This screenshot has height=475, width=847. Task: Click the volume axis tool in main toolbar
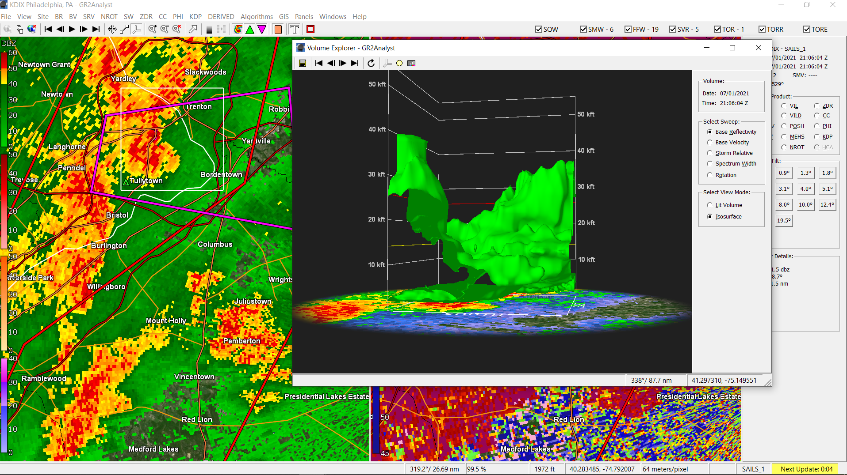pos(137,29)
